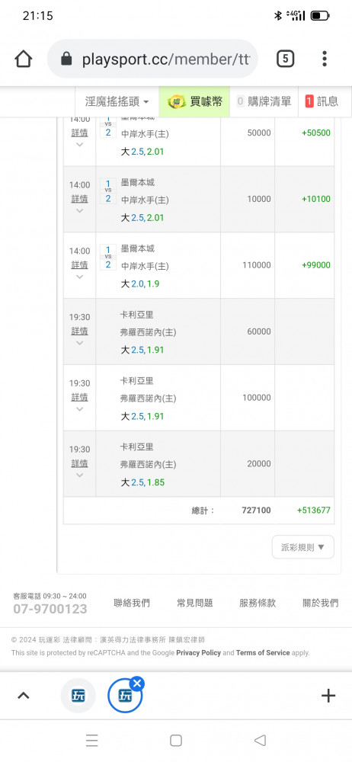Open the tab switcher showing 5 tabs
352x762 pixels.
(286, 59)
